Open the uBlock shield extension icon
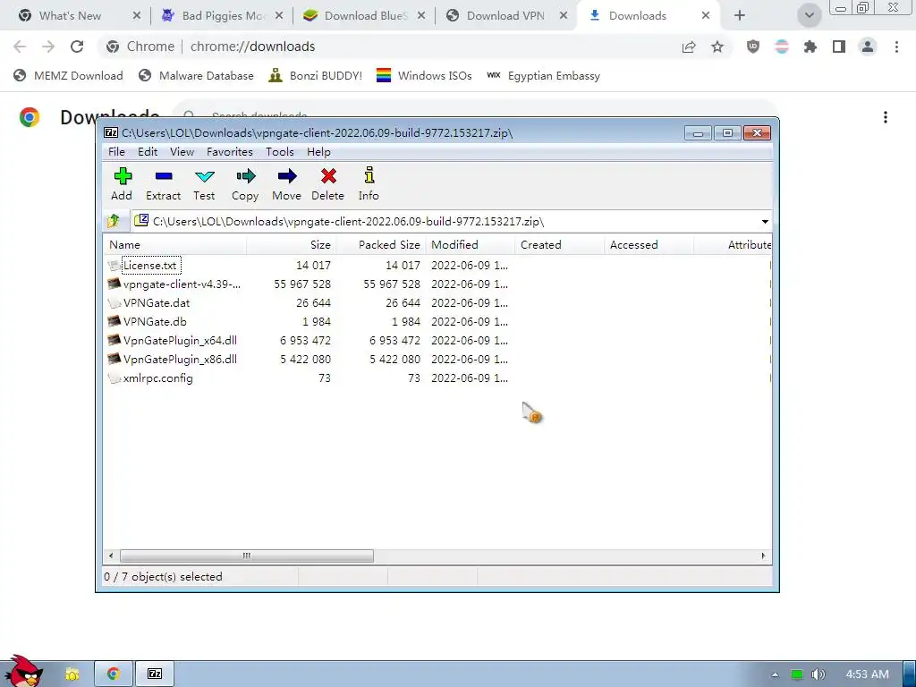This screenshot has height=687, width=916. (753, 47)
